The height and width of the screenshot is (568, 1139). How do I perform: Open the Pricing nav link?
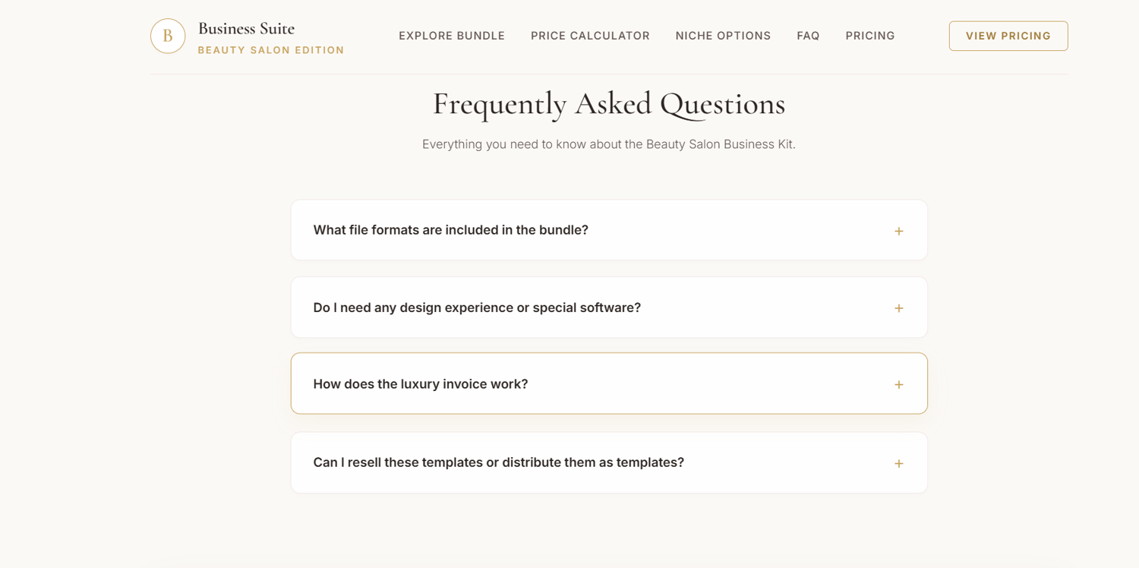(870, 36)
